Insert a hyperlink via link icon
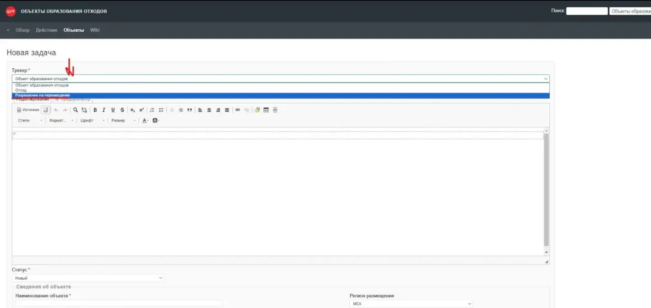Screen dimensions: 651x308 [237, 110]
